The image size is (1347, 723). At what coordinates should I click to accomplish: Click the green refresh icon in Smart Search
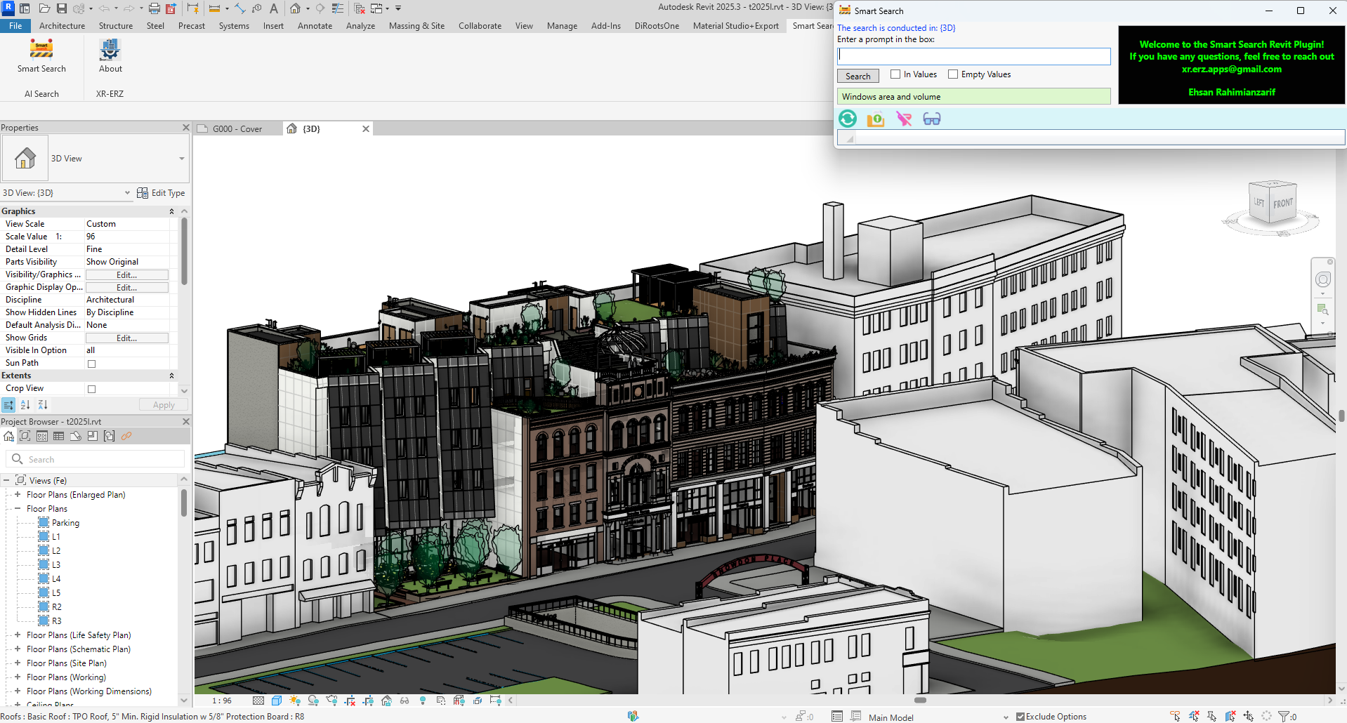click(848, 119)
